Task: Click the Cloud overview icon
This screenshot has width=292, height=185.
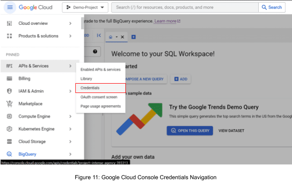Action: pyautogui.click(x=9, y=23)
